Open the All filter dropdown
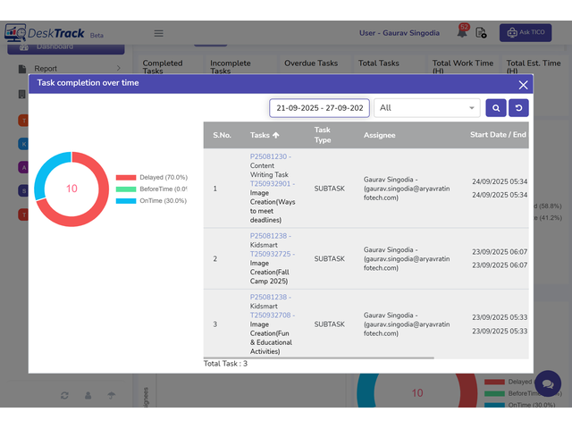The height and width of the screenshot is (429, 572). click(426, 108)
